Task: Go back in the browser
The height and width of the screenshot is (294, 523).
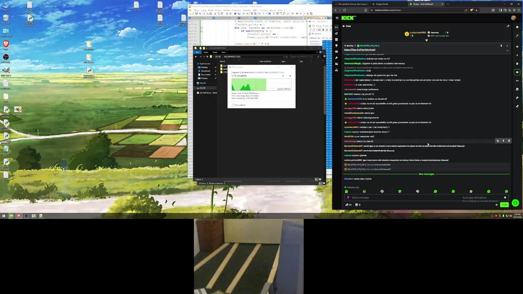Action: 335,10
